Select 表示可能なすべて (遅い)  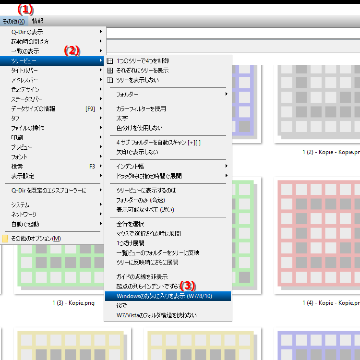pyautogui.click(x=168, y=210)
